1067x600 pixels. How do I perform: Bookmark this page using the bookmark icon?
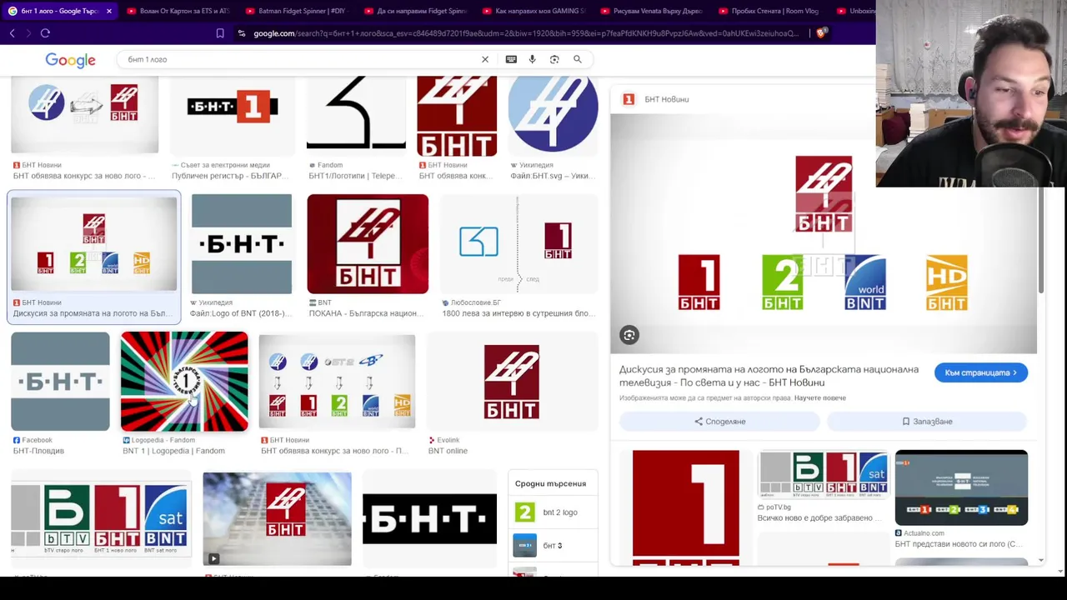click(x=220, y=33)
